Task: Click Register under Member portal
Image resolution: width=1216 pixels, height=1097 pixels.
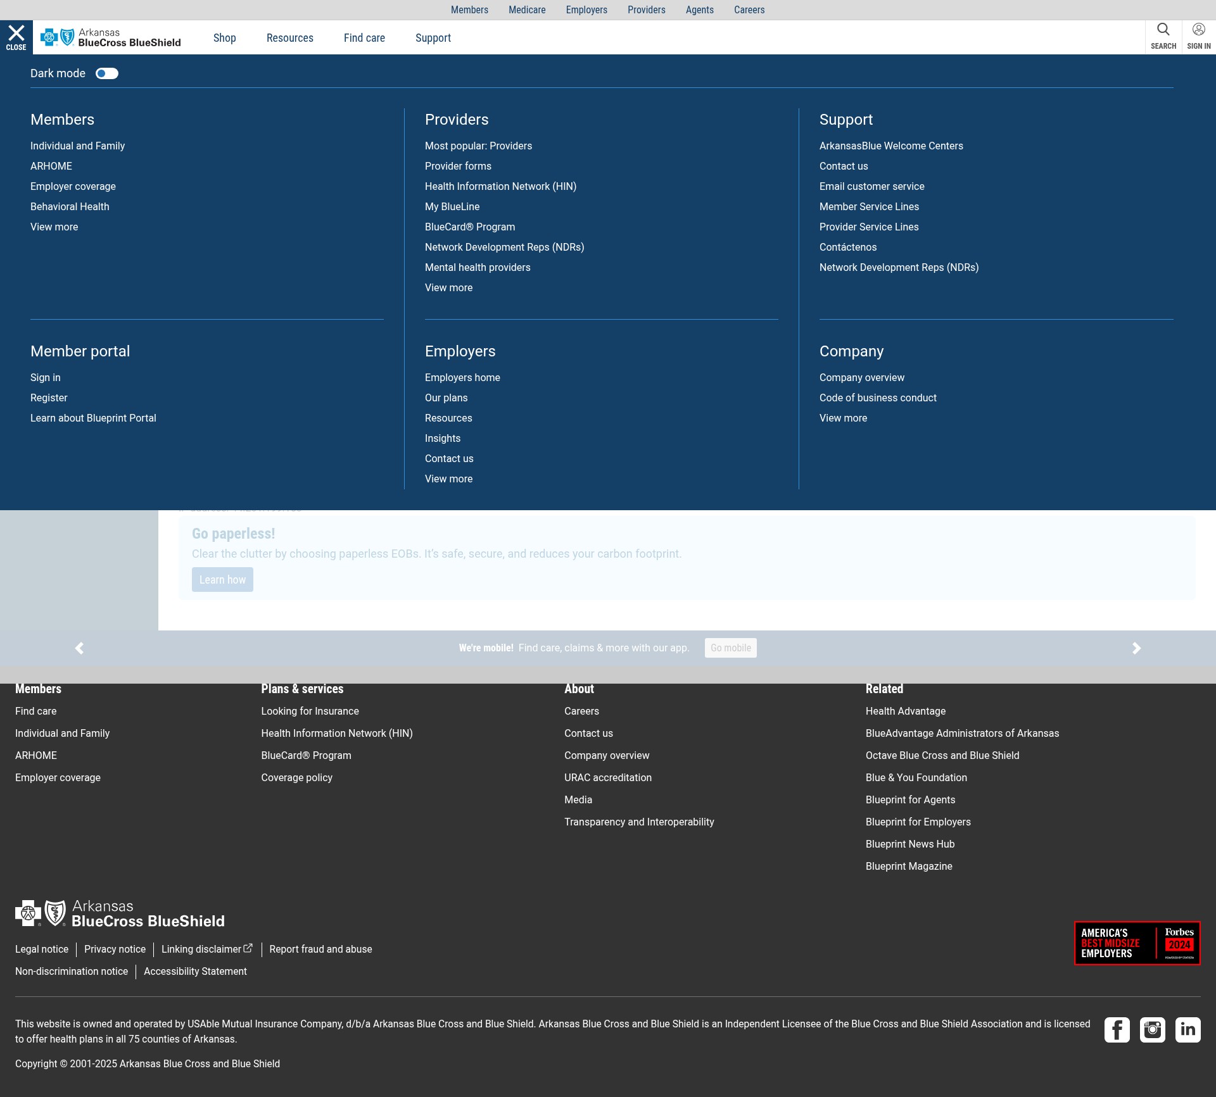Action: coord(49,398)
